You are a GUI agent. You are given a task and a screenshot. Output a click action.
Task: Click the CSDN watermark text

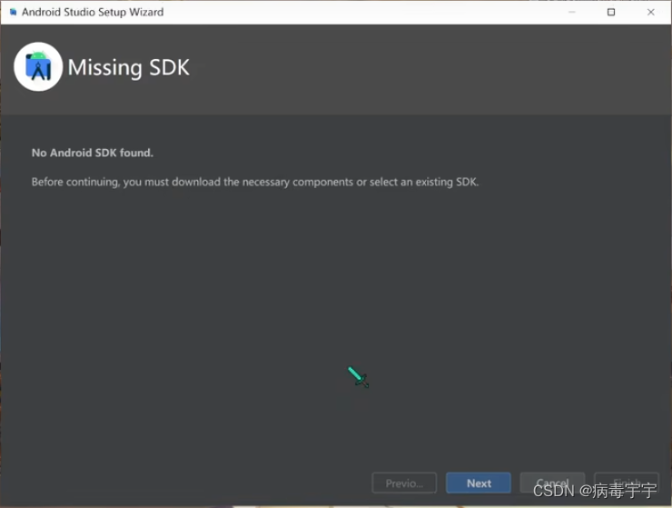tap(595, 491)
